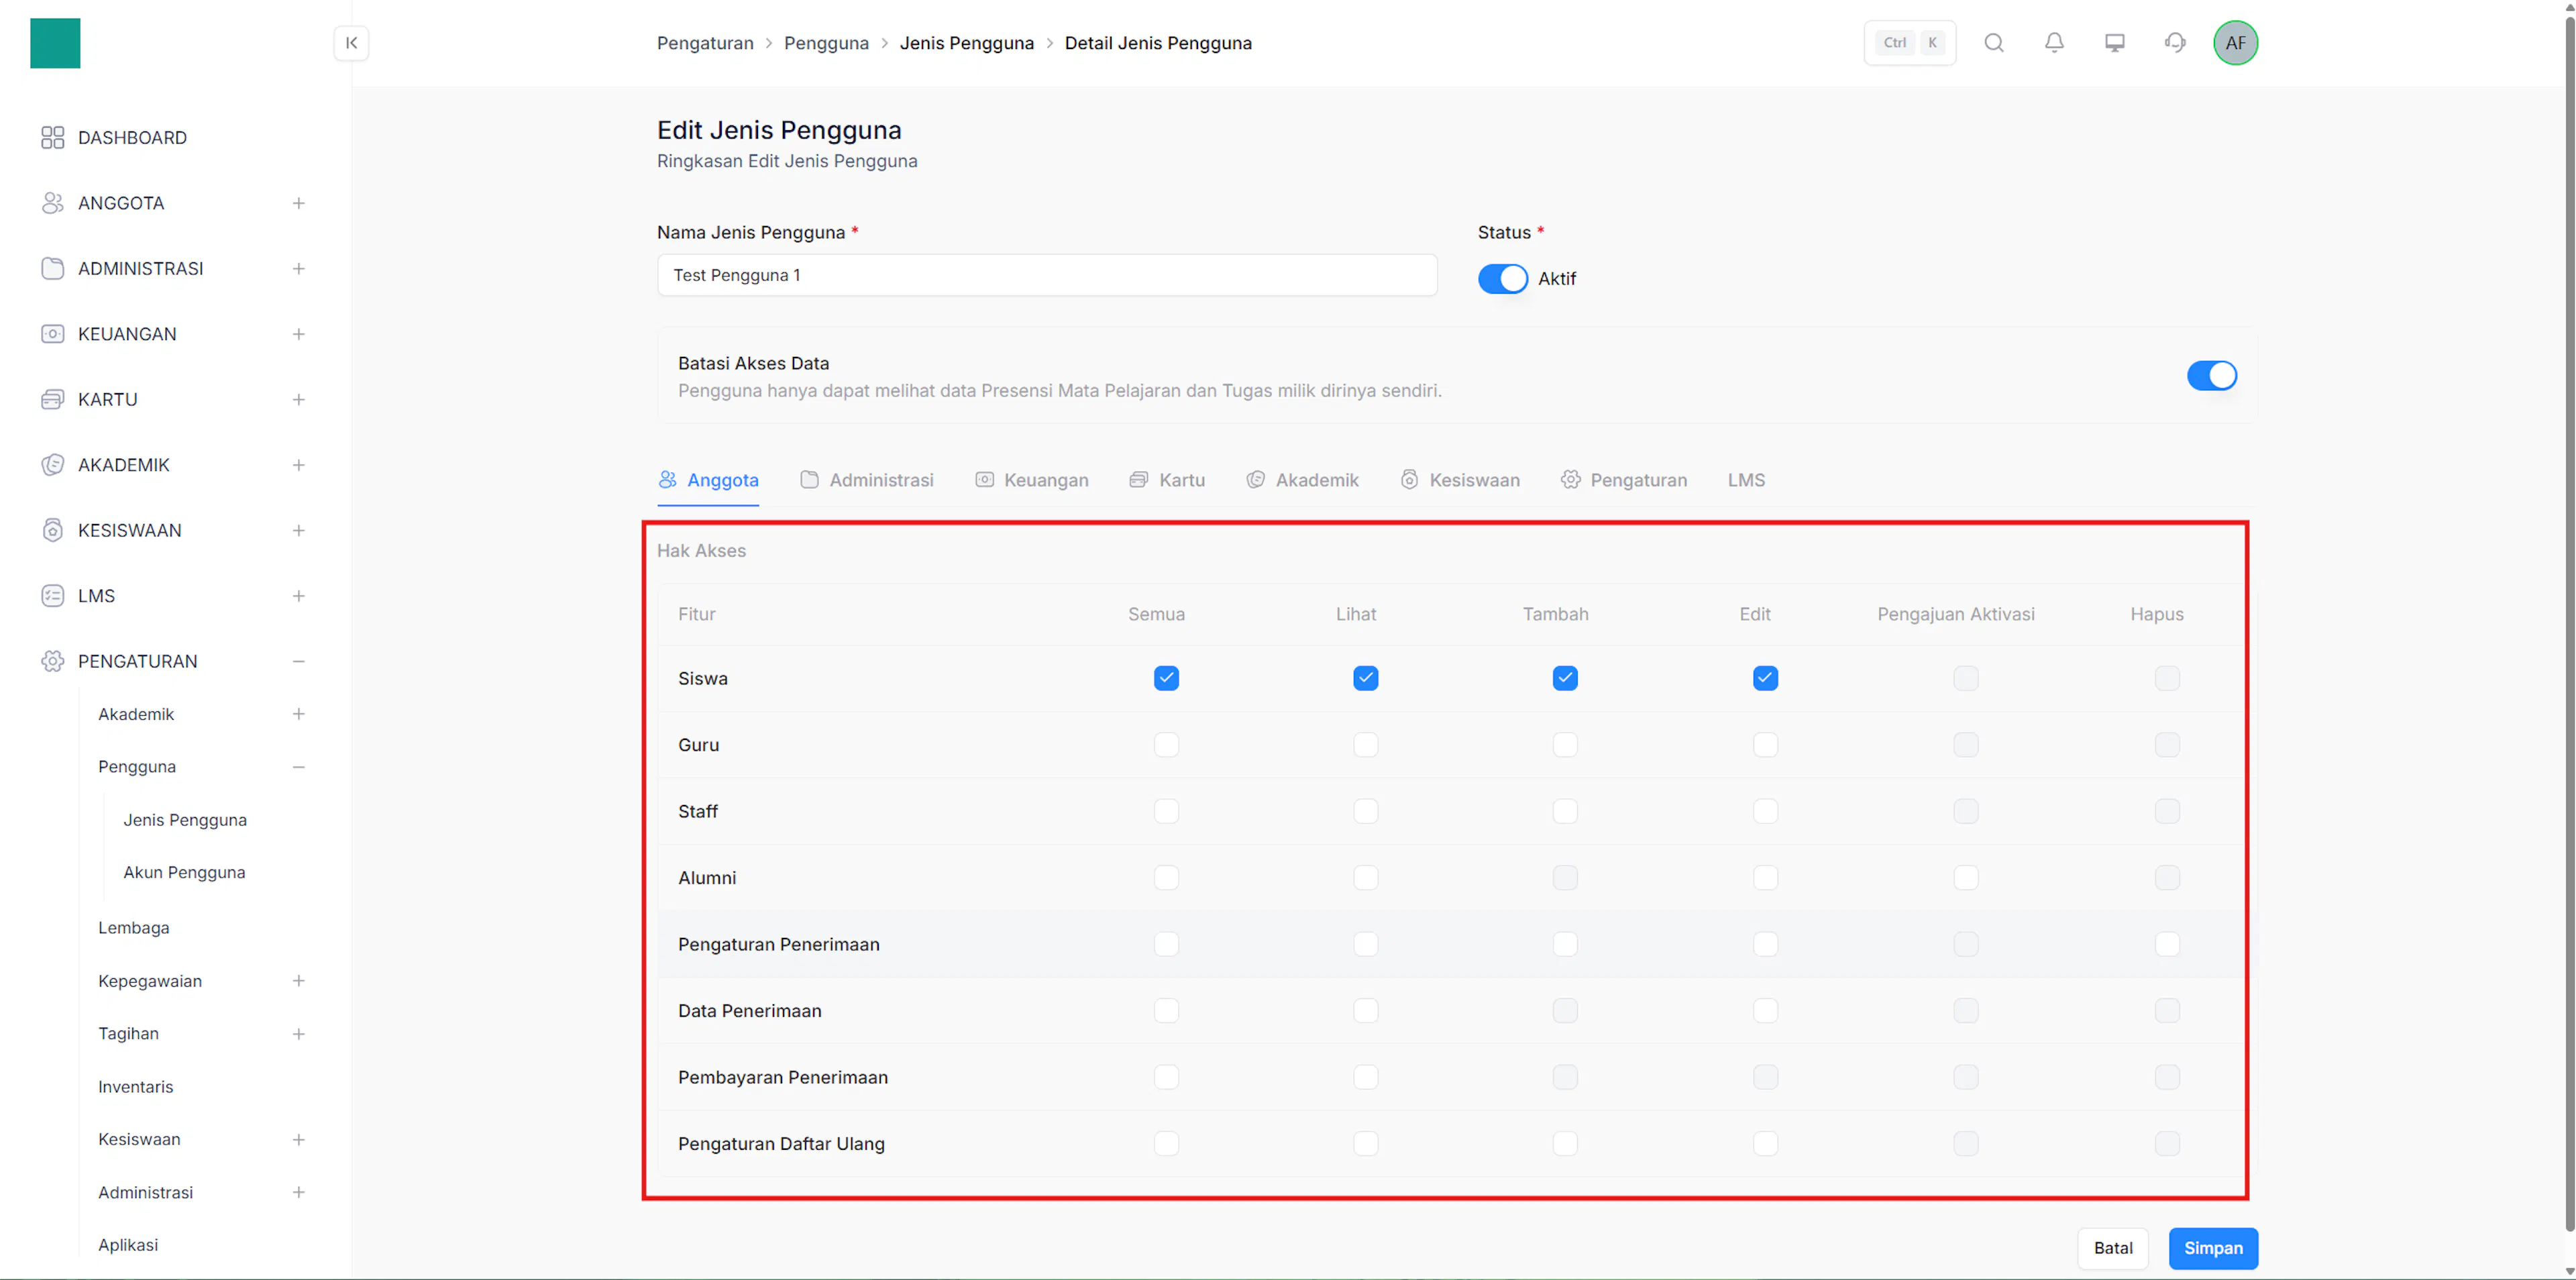This screenshot has width=2576, height=1280.
Task: Click the Simpan button
Action: (x=2213, y=1248)
